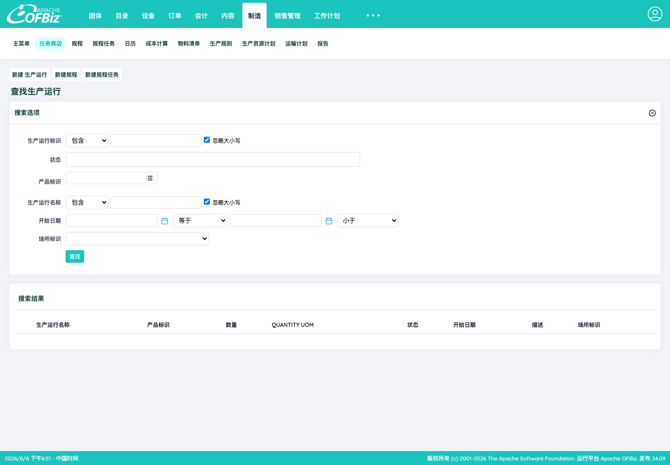Viewport: 670px width, 465px height.
Task: Click the 描述 column header
Action: click(537, 325)
